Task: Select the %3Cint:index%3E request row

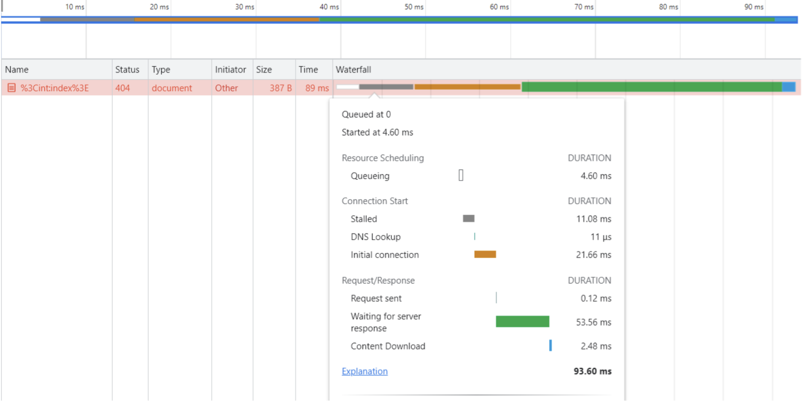Action: click(x=53, y=88)
